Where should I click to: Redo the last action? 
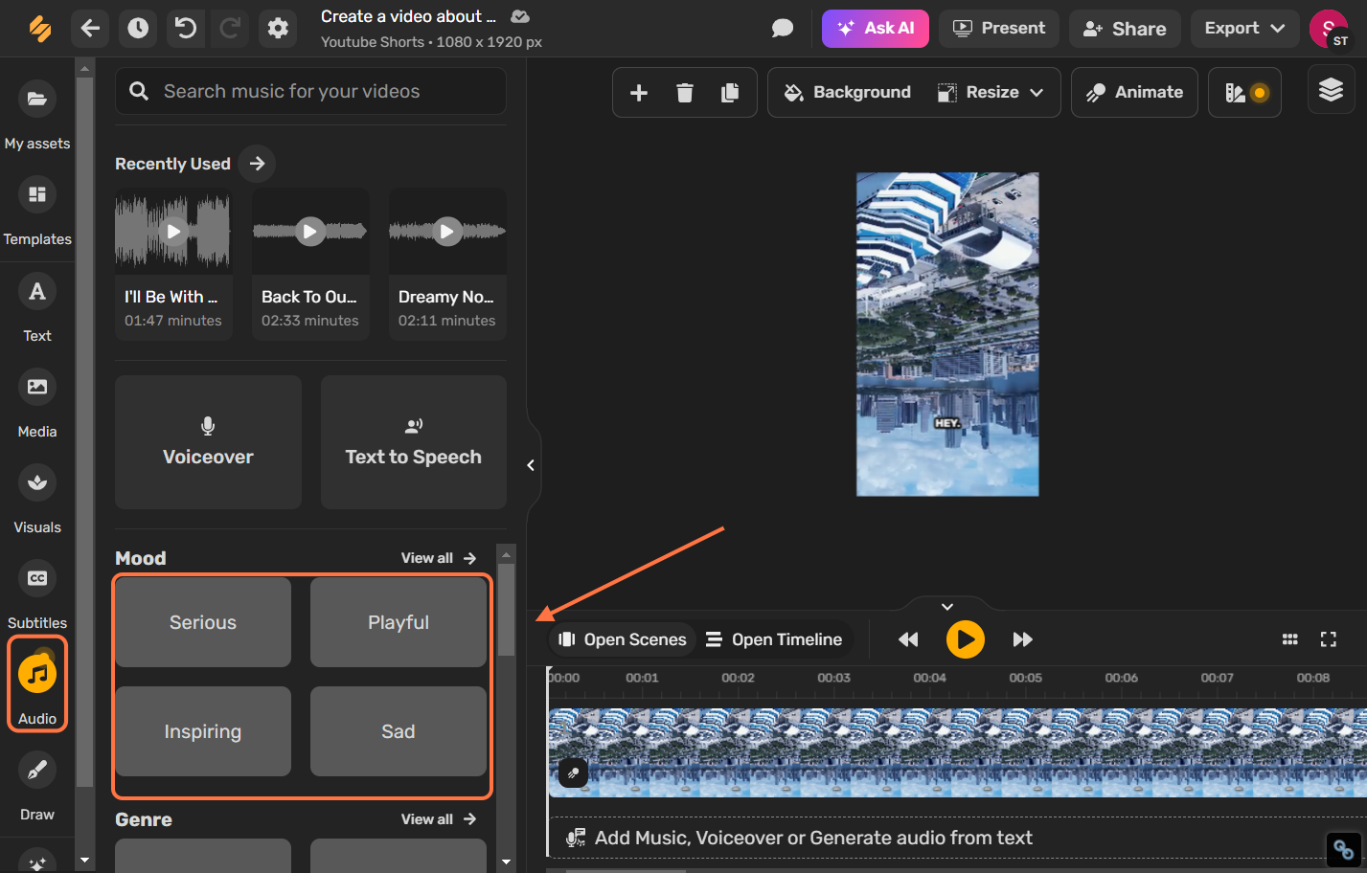click(230, 29)
